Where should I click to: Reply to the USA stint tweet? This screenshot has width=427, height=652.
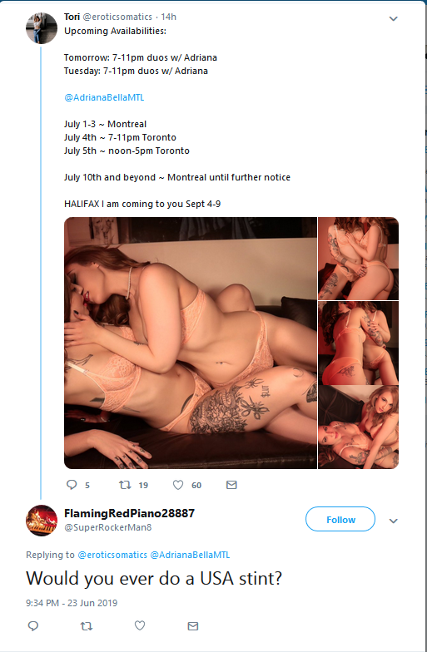(33, 625)
